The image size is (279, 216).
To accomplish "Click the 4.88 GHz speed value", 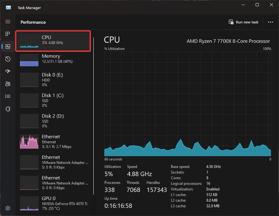I will pos(139,174).
